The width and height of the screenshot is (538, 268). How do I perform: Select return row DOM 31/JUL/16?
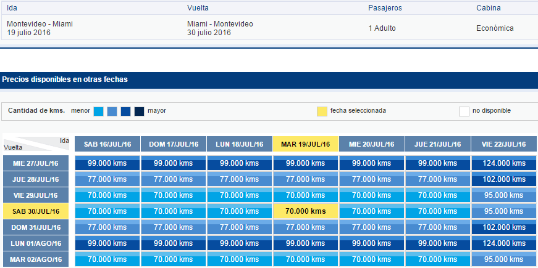pos(36,227)
